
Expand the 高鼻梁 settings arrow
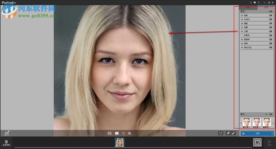point(242,39)
